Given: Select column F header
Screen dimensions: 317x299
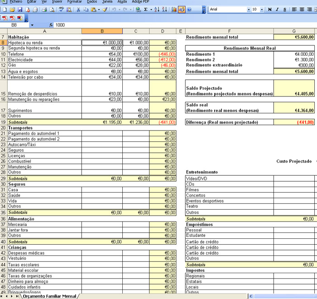Looking at the screenshot, I should (230, 31).
